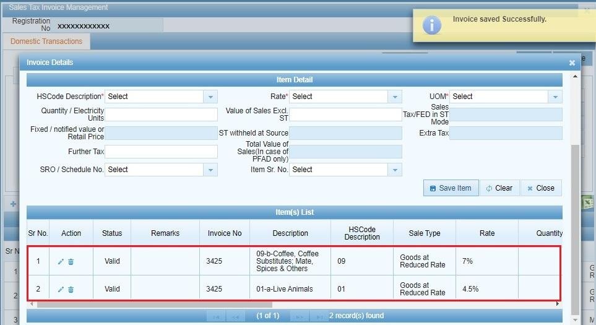Click the Extra Tax field
Image resolution: width=596 pixels, height=325 pixels.
coord(506,133)
